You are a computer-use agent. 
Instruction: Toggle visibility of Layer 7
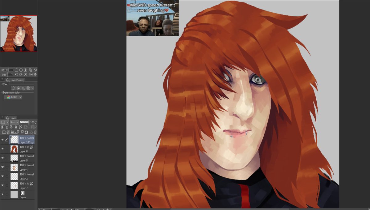[2, 185]
